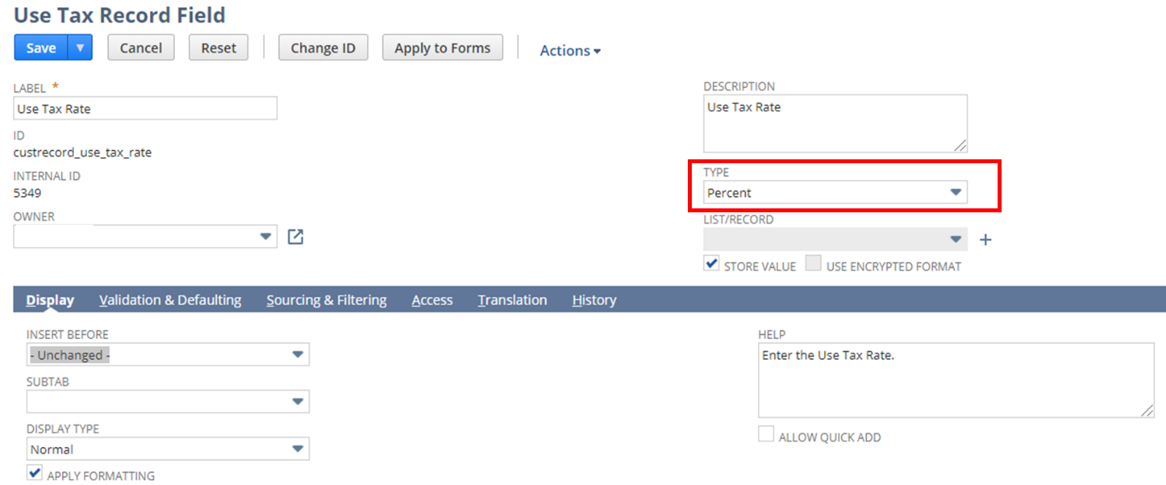Open the Type dropdown showing Percent
Image resolution: width=1166 pixels, height=485 pixels.
(835, 192)
